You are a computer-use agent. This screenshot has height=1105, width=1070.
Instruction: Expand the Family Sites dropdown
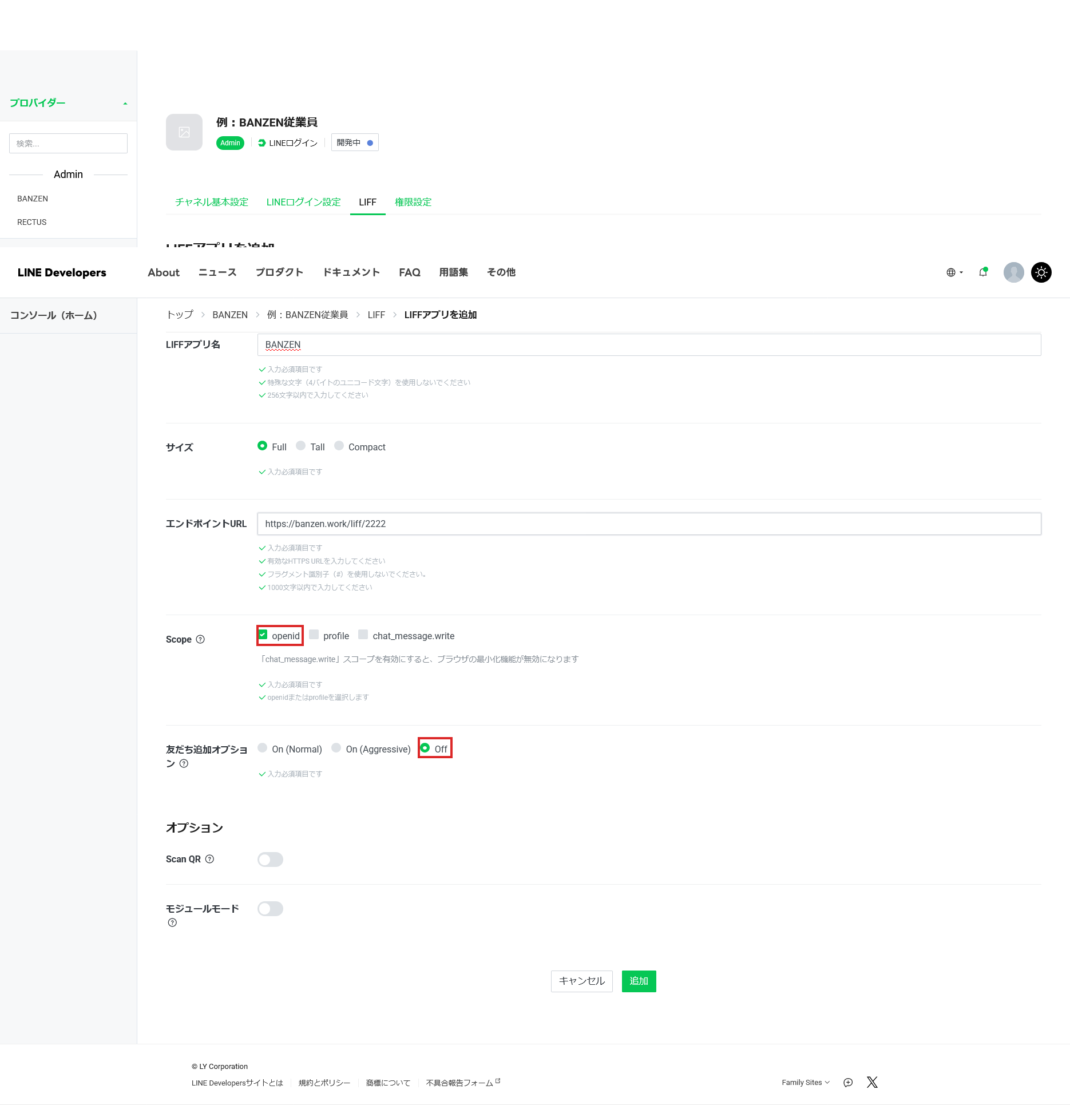tap(806, 1082)
